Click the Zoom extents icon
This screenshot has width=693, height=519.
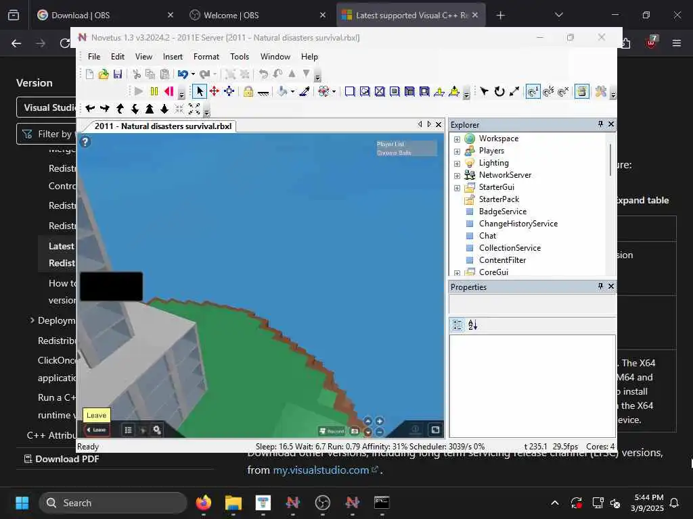click(194, 109)
